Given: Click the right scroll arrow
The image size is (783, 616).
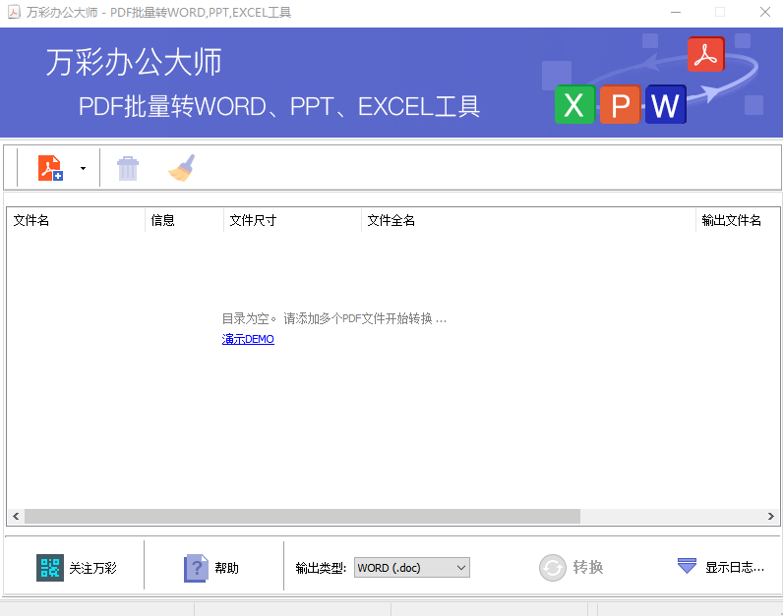Looking at the screenshot, I should [770, 516].
